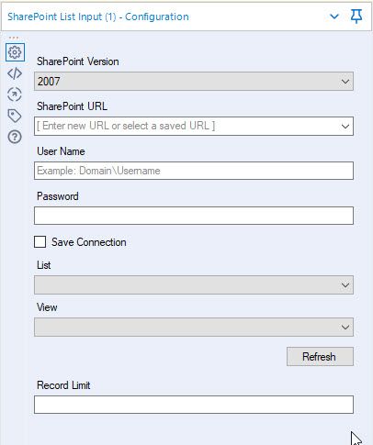373x445 pixels.
Task: Pin the Configuration window
Action: coord(356,17)
